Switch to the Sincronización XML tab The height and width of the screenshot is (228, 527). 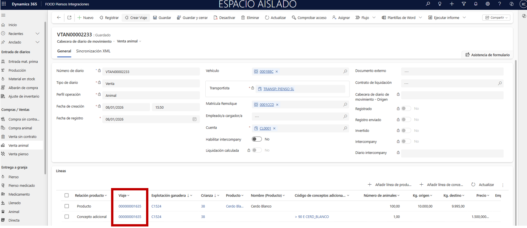[93, 51]
